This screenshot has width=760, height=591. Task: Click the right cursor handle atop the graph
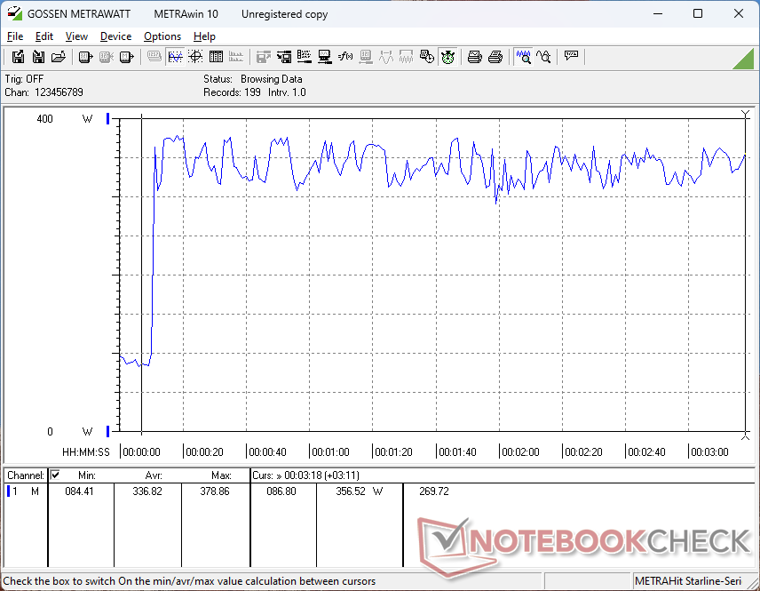coord(746,115)
